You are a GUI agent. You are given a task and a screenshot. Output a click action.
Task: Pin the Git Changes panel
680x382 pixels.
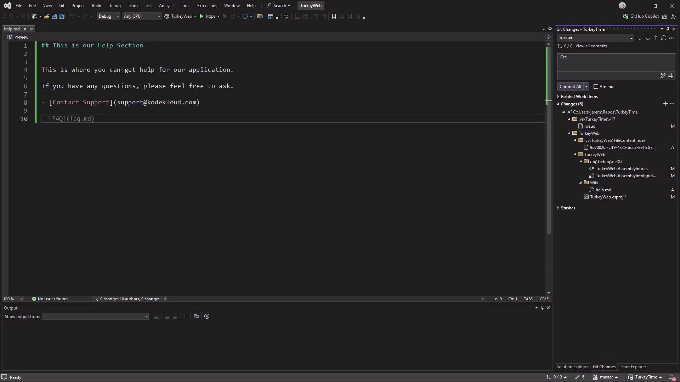[668, 29]
